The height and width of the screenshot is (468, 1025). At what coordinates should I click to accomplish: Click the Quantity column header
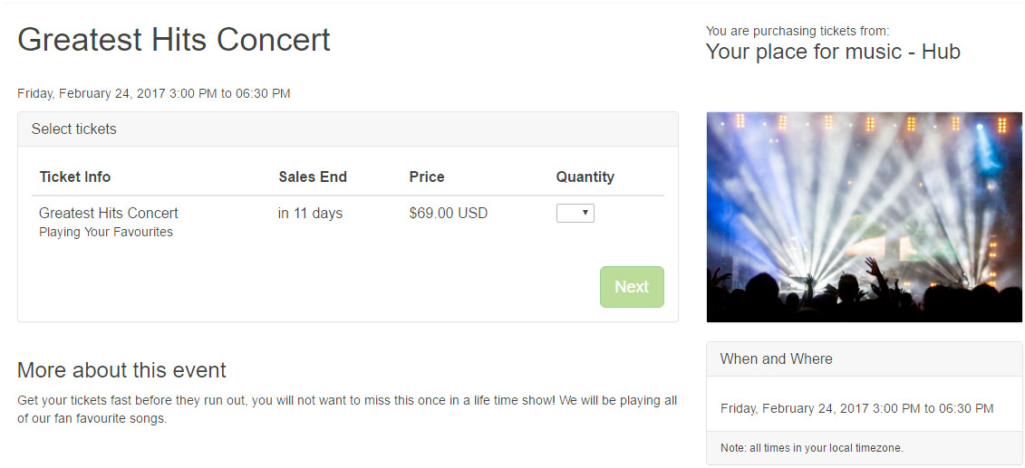pos(585,177)
